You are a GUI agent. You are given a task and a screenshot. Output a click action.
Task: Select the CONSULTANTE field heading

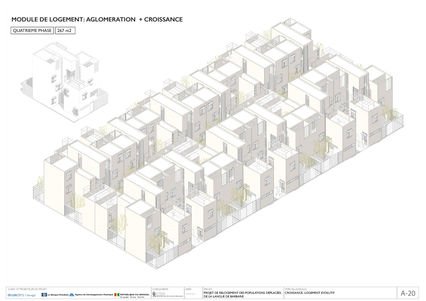(160, 289)
